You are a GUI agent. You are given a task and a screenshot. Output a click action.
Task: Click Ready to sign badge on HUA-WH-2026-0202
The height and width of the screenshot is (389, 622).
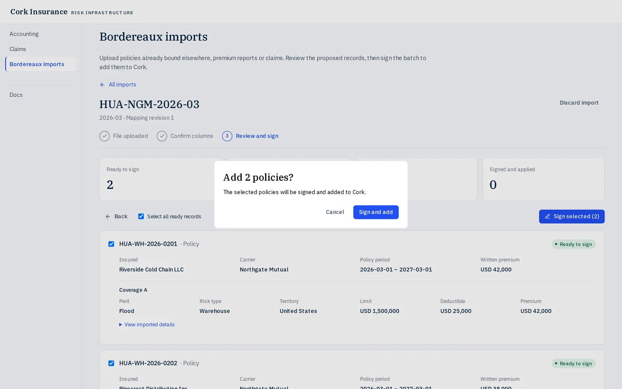pyautogui.click(x=573, y=364)
